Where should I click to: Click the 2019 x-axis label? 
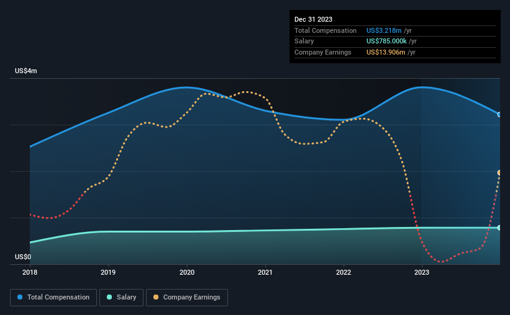[108, 272]
